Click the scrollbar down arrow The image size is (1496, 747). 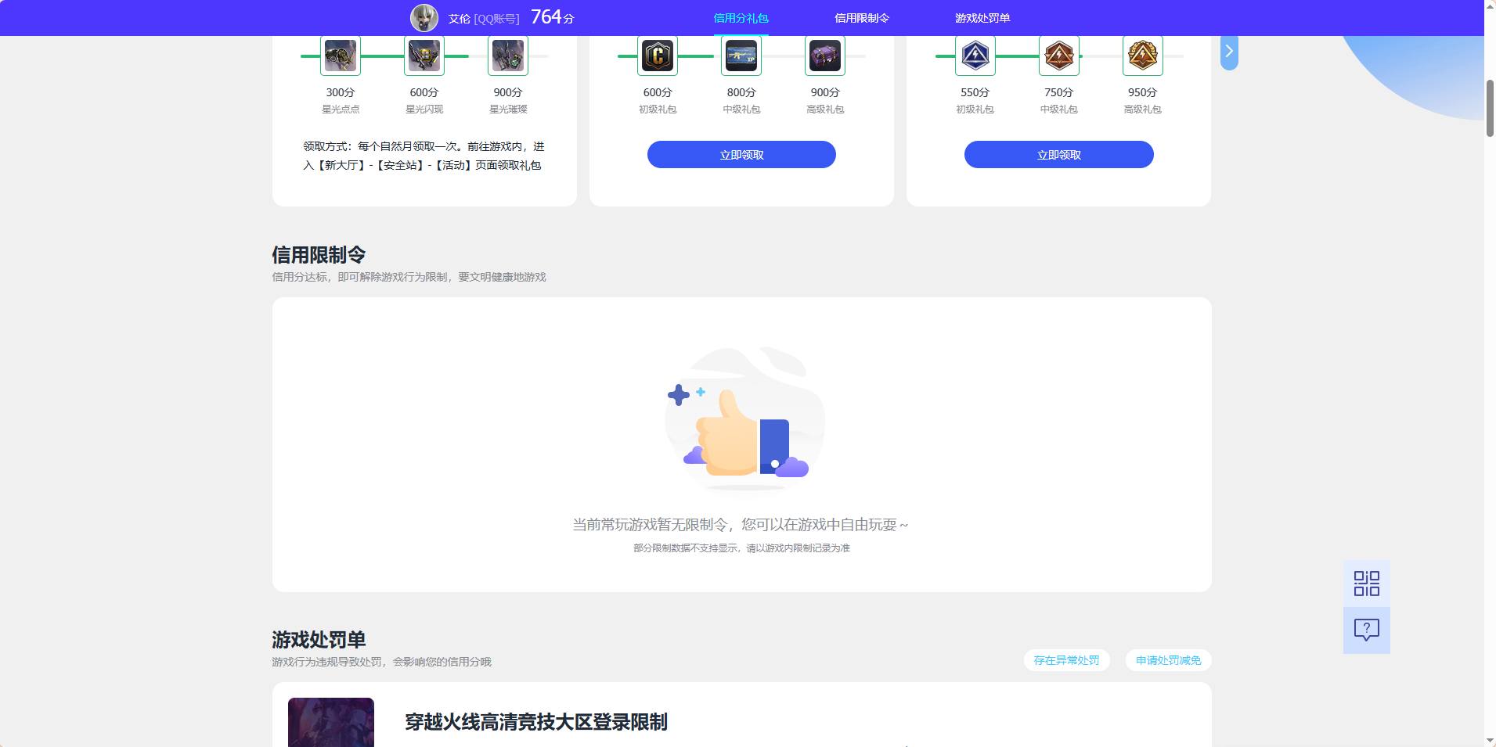(1490, 740)
